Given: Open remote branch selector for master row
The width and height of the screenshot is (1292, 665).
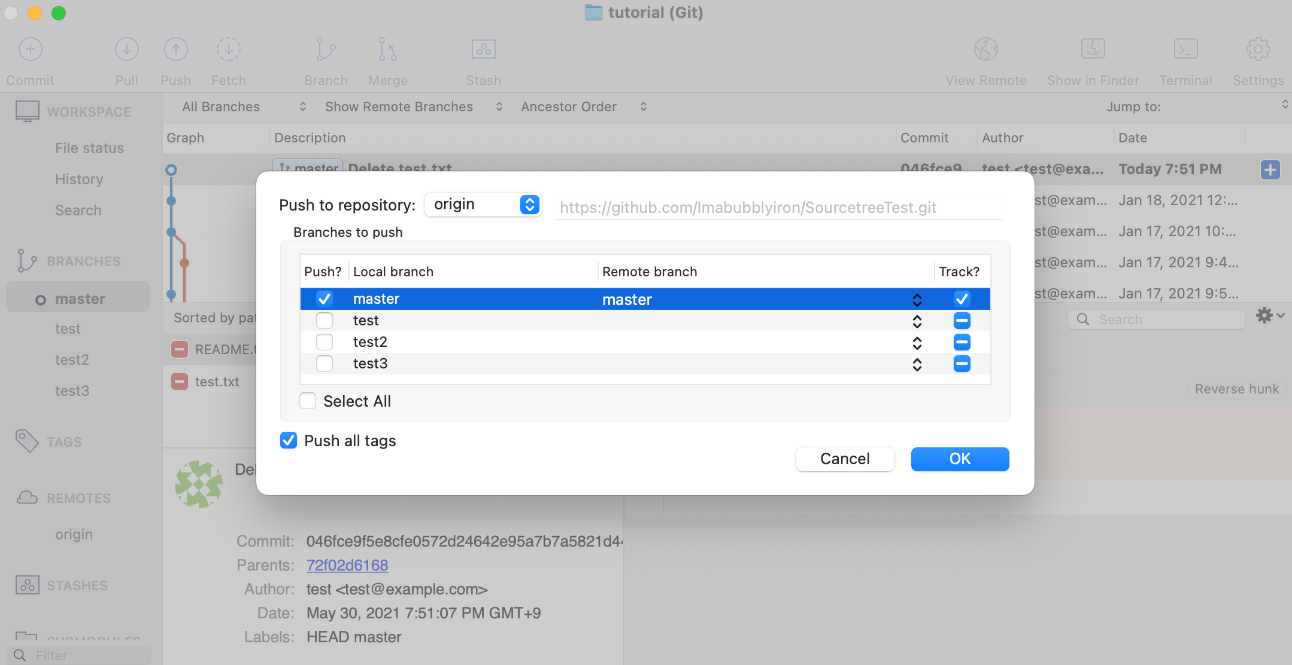Looking at the screenshot, I should click(x=917, y=300).
